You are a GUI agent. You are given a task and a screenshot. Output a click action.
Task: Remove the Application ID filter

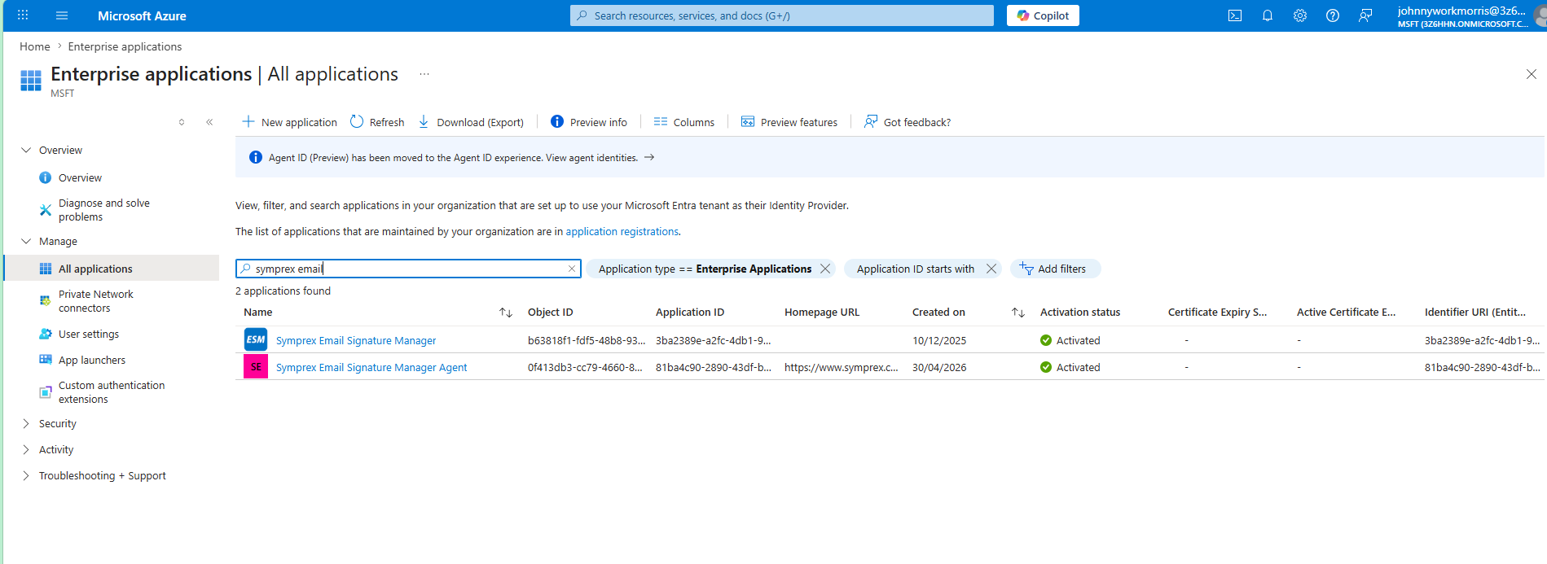[x=991, y=269]
